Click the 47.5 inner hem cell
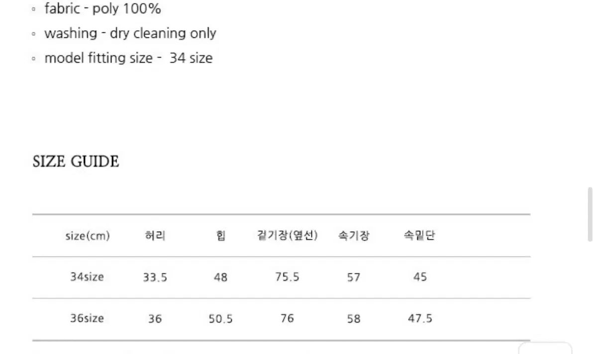This screenshot has width=597, height=354. (x=420, y=318)
